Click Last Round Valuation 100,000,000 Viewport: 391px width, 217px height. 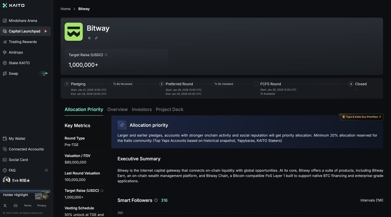coord(75,180)
